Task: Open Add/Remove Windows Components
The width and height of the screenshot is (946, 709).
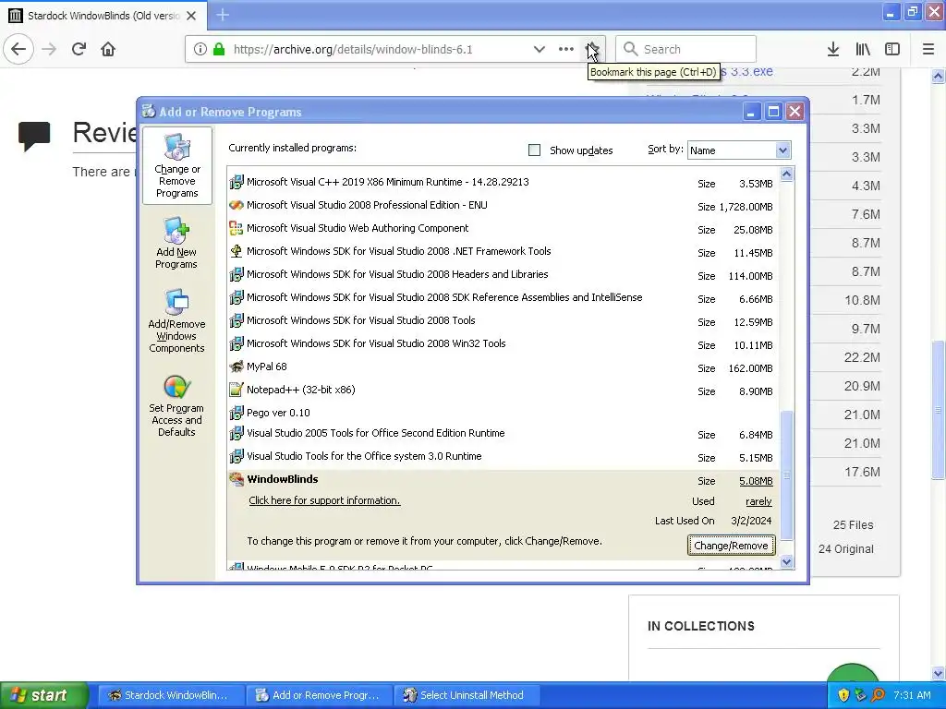Action: tap(176, 320)
